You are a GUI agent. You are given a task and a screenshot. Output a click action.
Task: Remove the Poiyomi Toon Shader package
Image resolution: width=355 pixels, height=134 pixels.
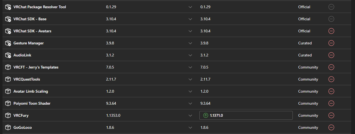pyautogui.click(x=331, y=103)
